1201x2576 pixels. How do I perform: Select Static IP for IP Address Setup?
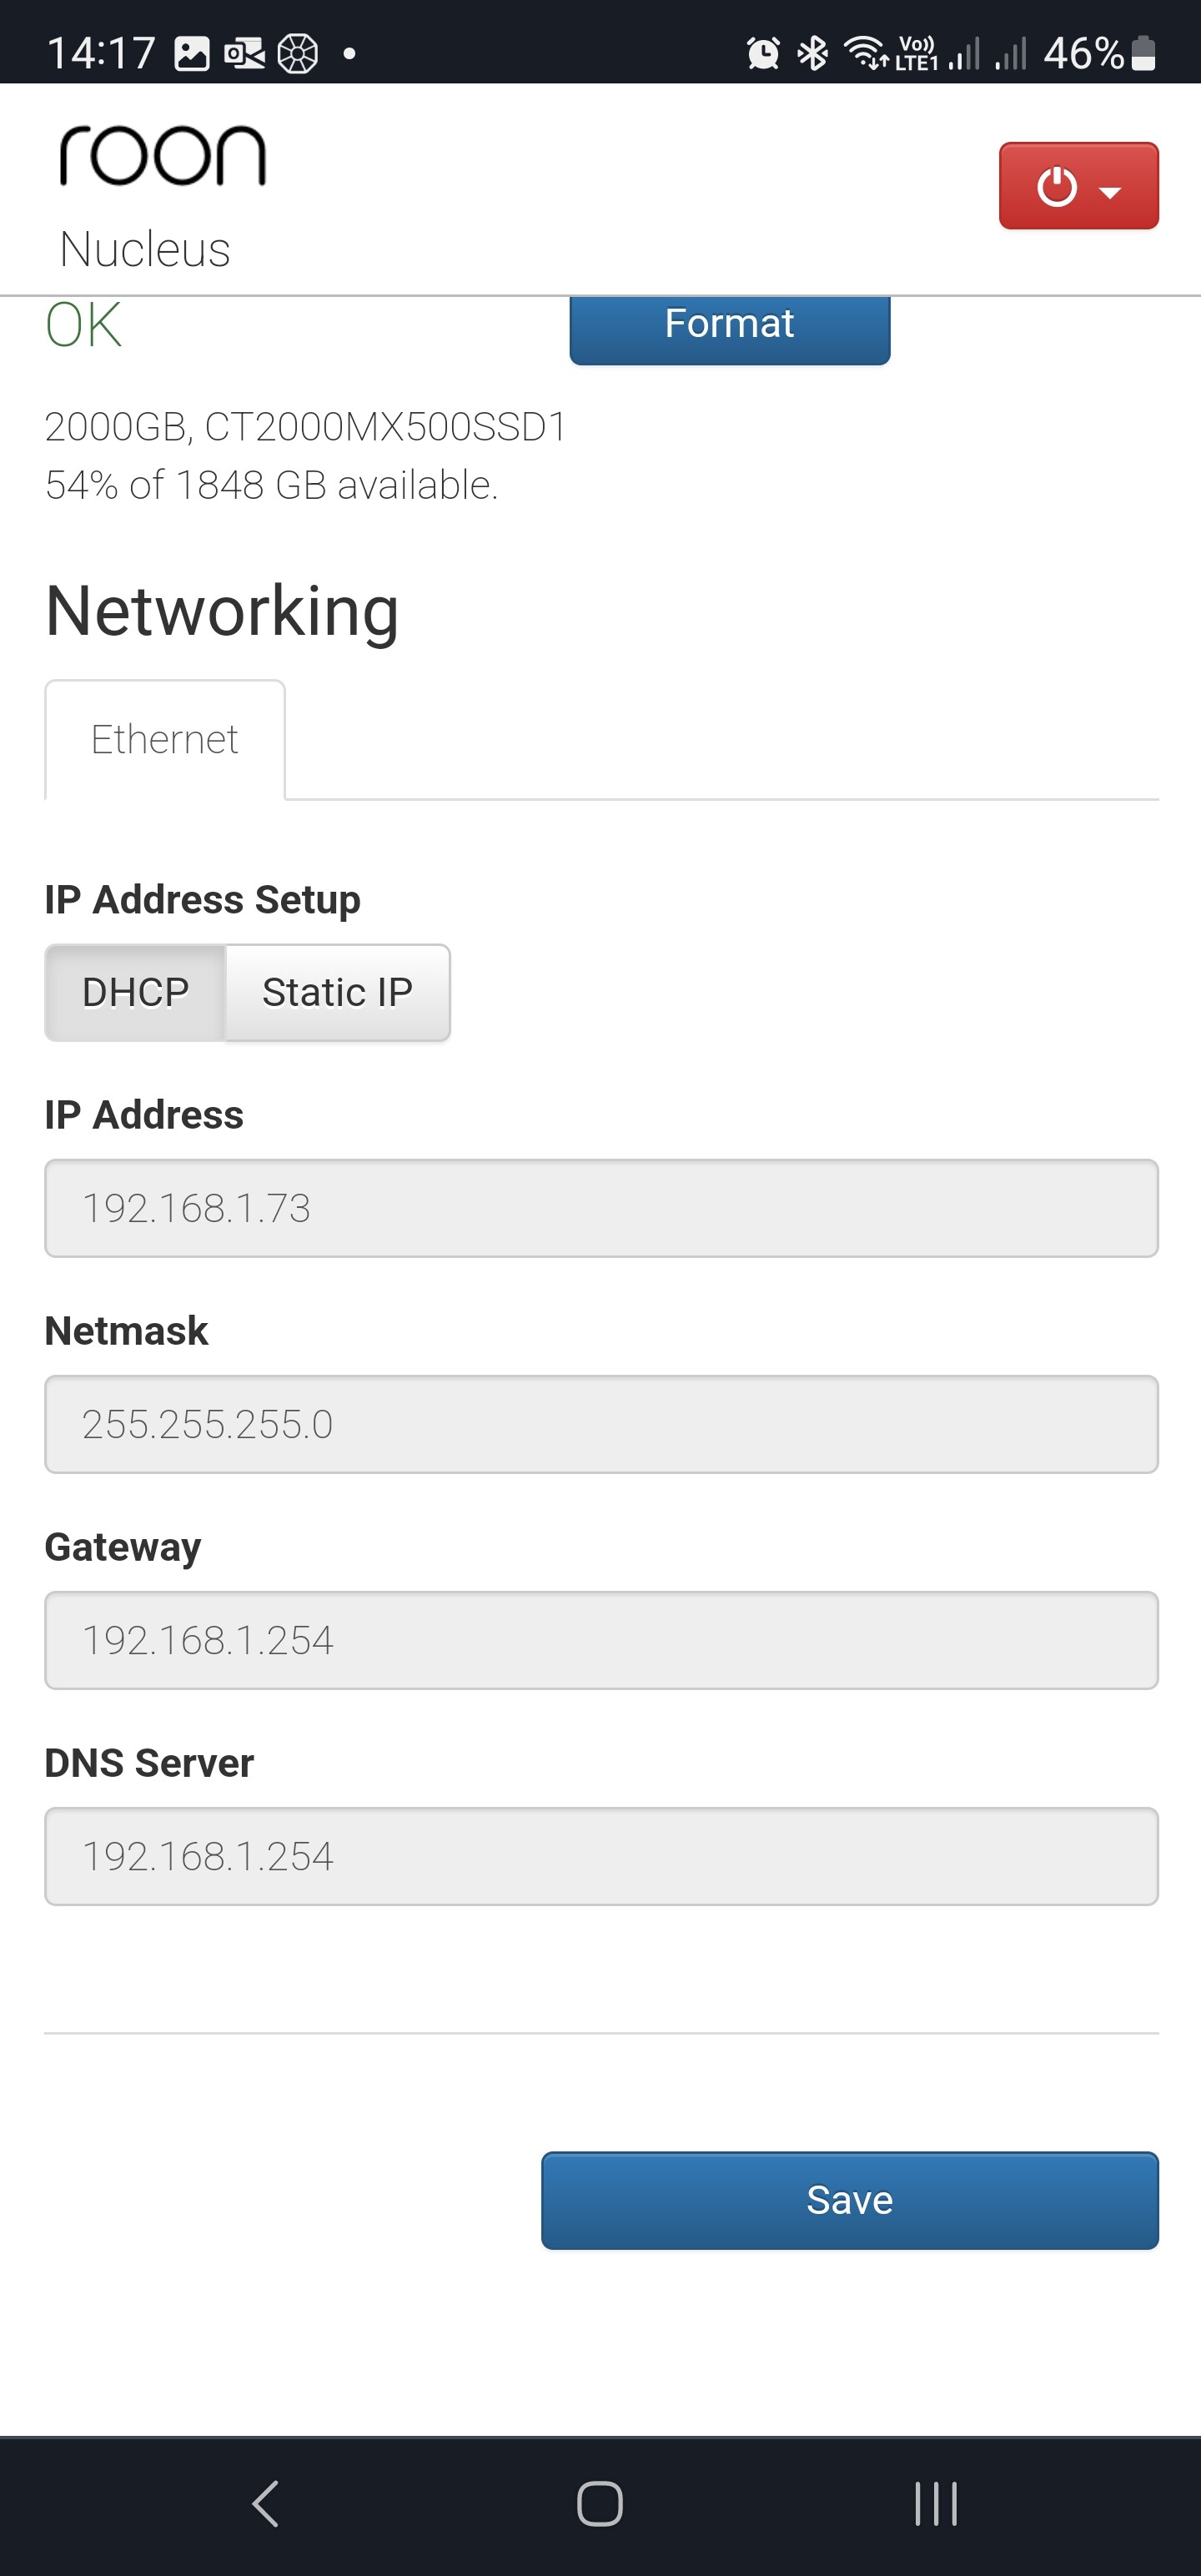point(337,991)
